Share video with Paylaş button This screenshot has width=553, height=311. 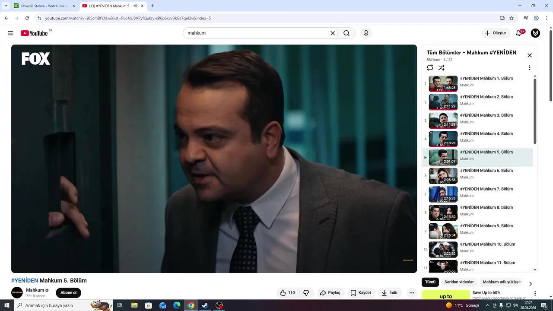pyautogui.click(x=330, y=293)
